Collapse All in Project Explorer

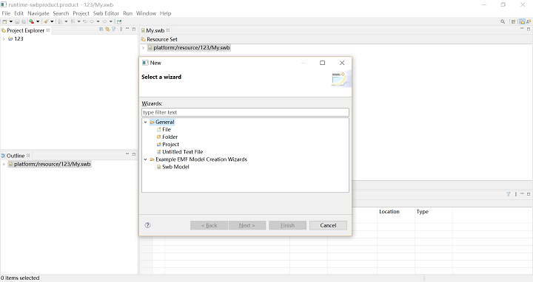[x=101, y=30]
